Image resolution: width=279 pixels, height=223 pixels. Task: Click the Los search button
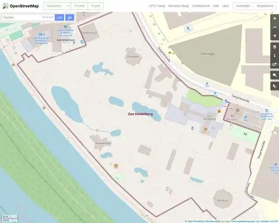click(x=59, y=17)
